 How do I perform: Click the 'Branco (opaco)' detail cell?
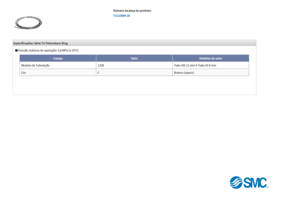(184, 73)
